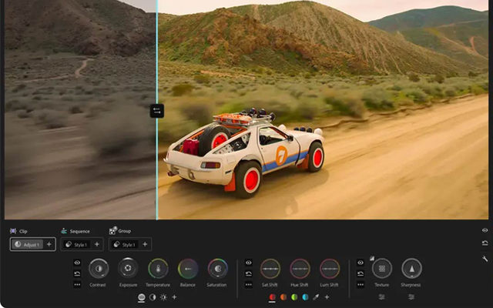Select the green color swatch
Screen dimensions: 493x308
click(294, 297)
